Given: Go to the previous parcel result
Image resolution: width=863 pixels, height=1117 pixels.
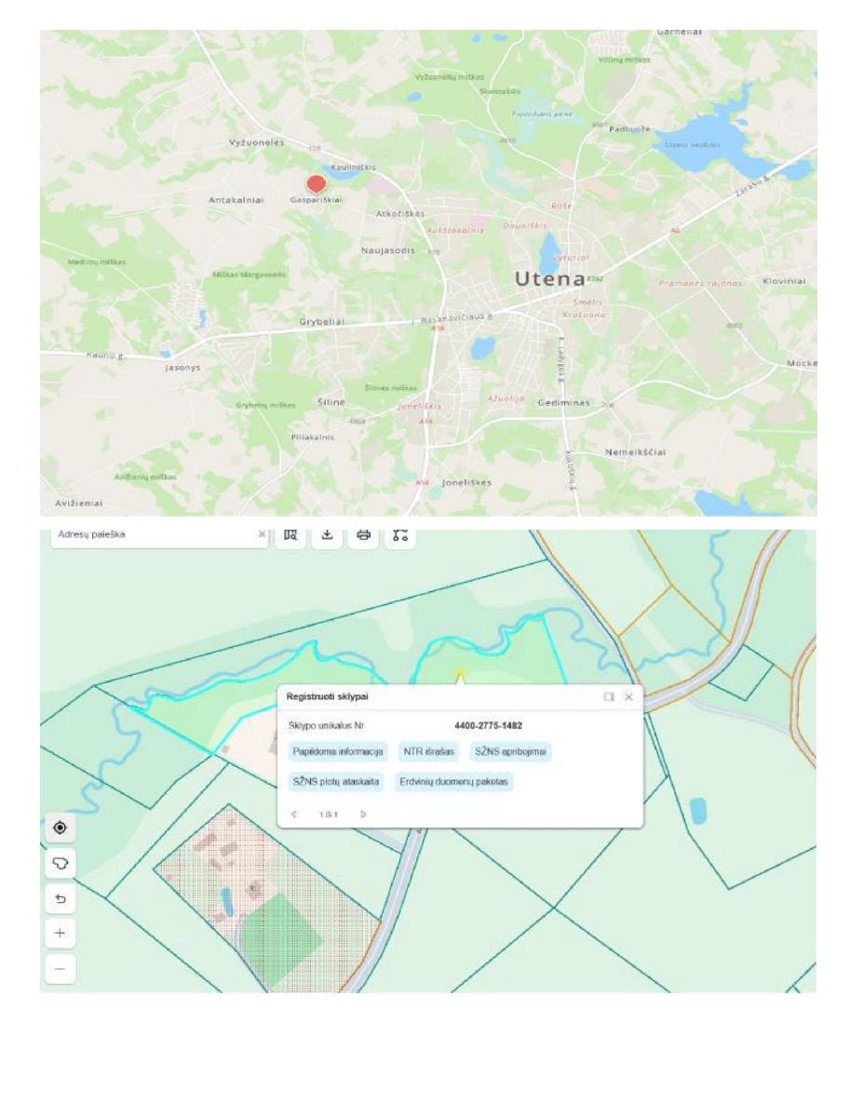Looking at the screenshot, I should [x=295, y=814].
